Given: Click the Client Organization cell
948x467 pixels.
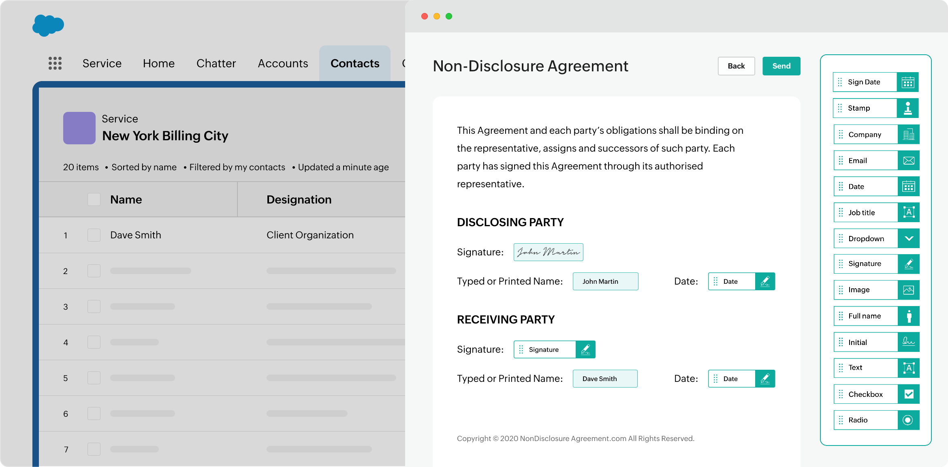Looking at the screenshot, I should click(310, 235).
